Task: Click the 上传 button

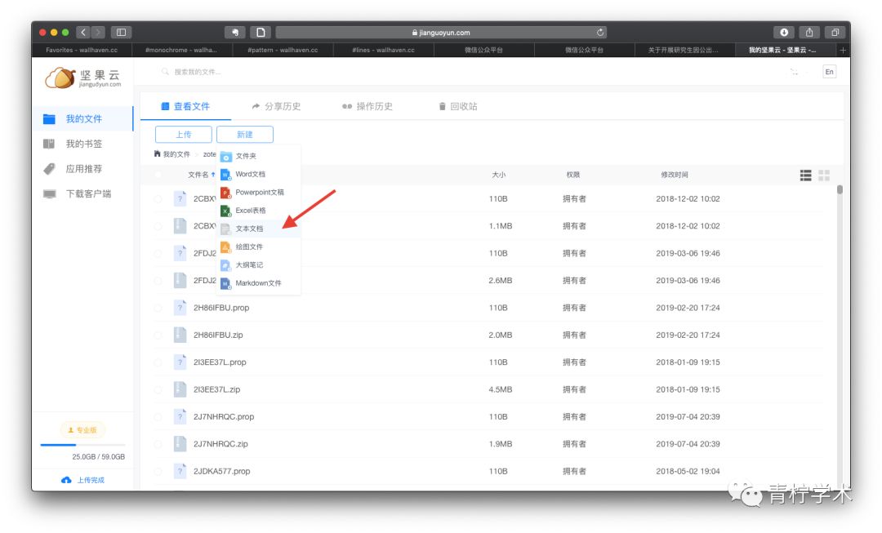Action: pyautogui.click(x=183, y=134)
